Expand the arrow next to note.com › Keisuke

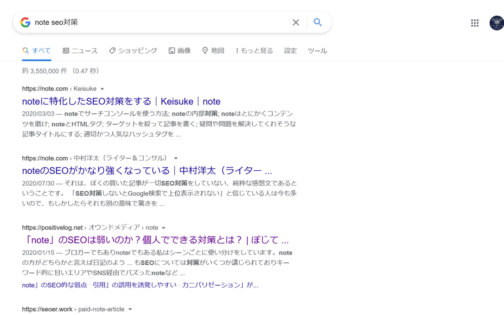[102, 89]
